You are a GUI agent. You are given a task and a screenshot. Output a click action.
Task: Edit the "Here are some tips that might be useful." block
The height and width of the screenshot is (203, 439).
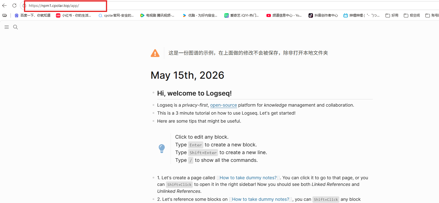(x=199, y=121)
